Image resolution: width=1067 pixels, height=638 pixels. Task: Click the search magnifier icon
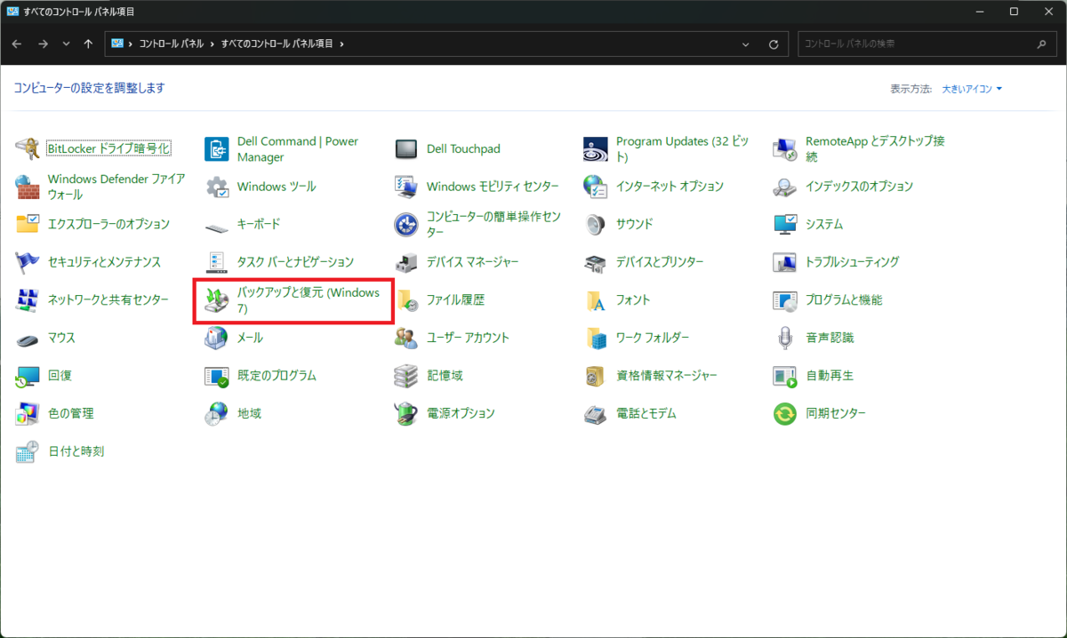tap(1042, 44)
